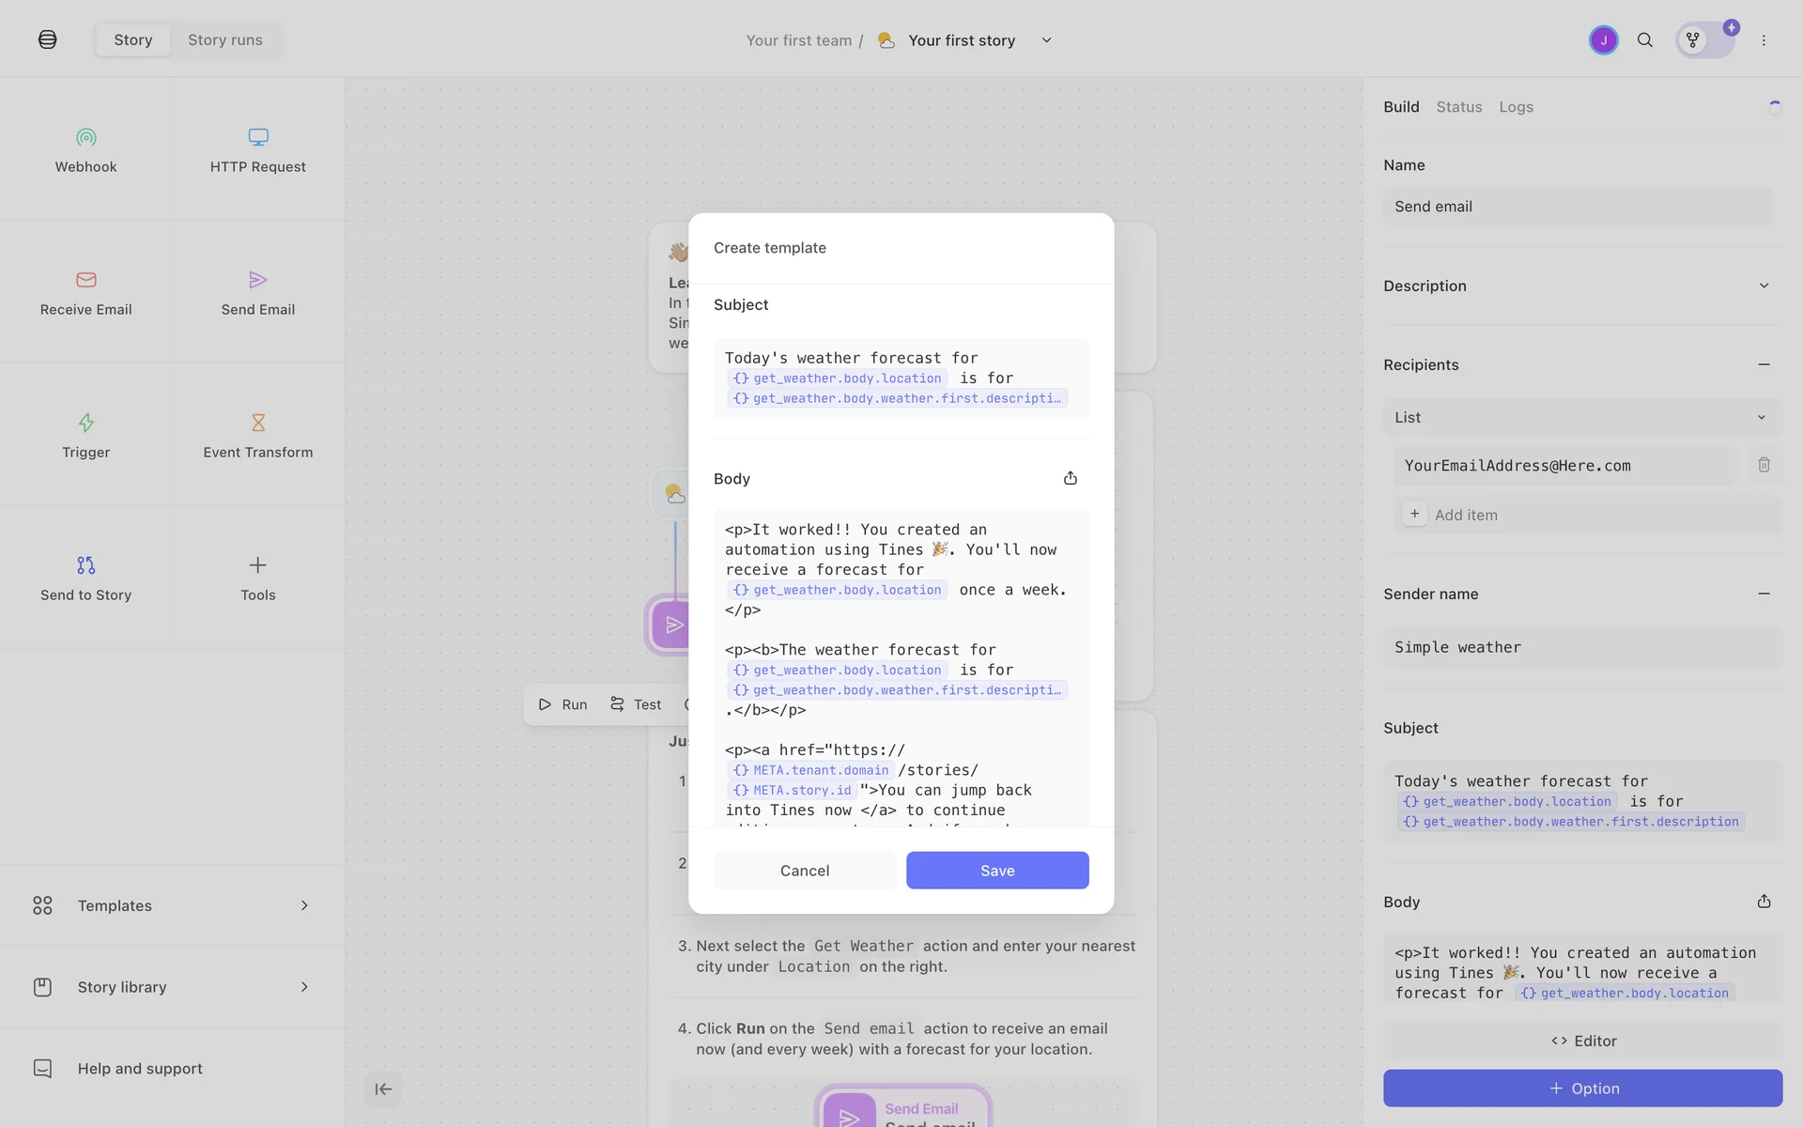Save the new template
Screen dimensions: 1803x1127
click(x=996, y=871)
